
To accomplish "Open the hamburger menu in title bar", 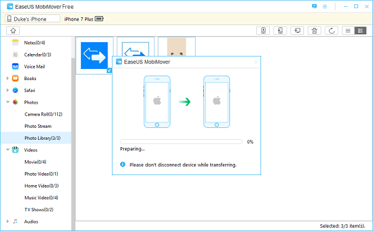I will click(325, 6).
